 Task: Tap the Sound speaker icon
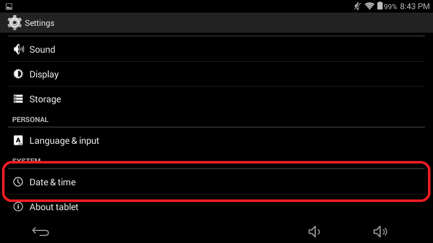pos(18,50)
